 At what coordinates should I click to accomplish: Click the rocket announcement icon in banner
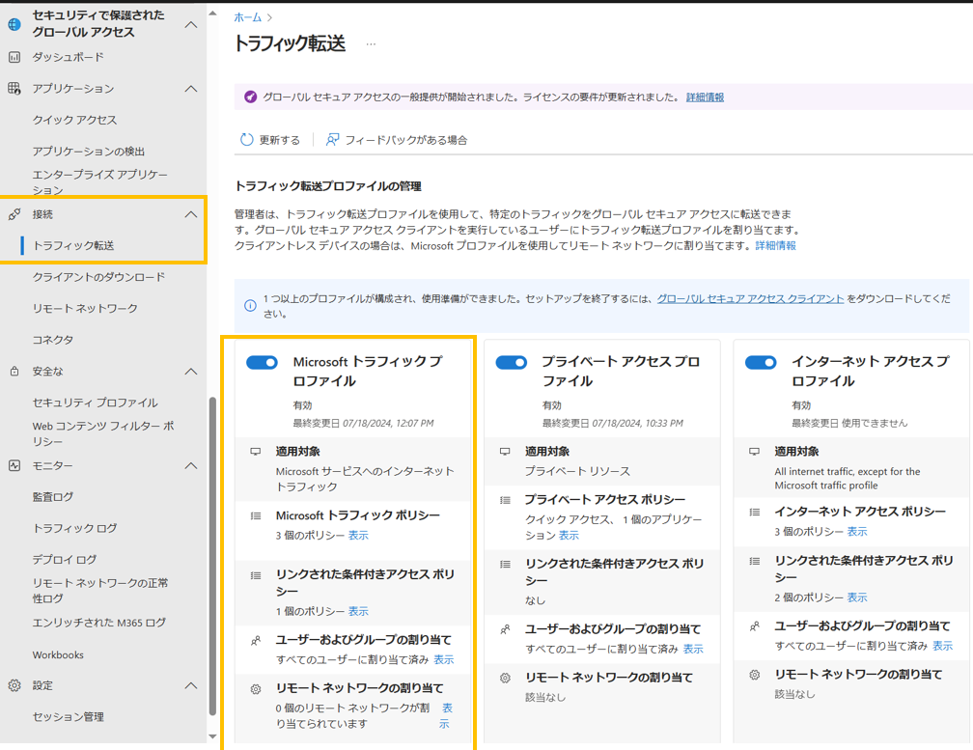tap(250, 97)
